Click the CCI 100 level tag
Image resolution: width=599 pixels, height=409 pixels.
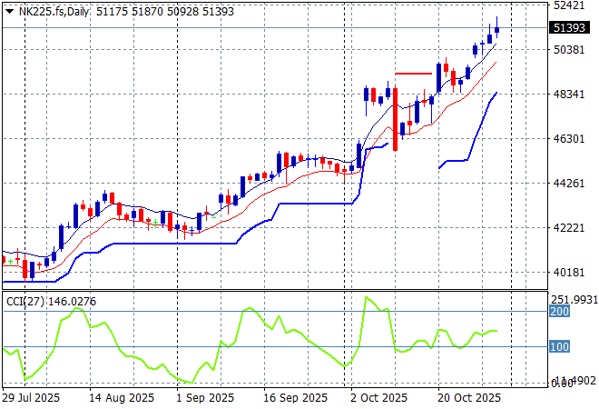pos(559,347)
